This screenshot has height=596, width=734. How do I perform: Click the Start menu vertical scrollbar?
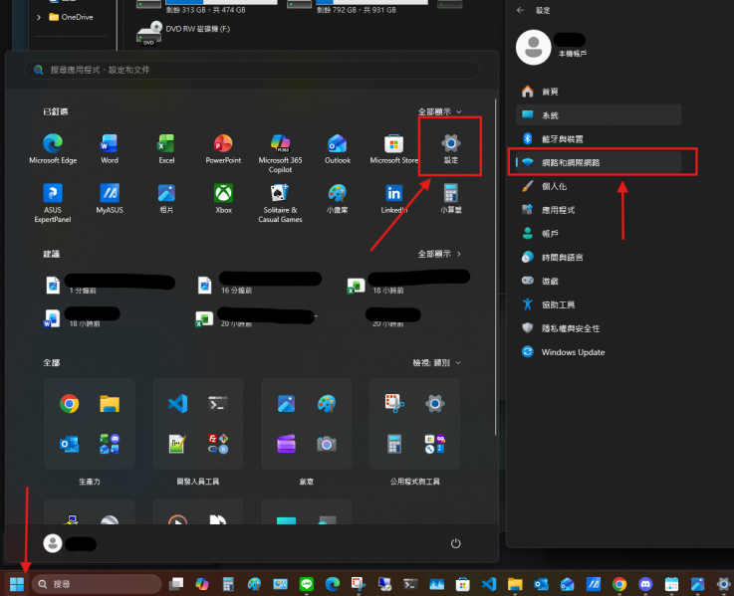495,267
